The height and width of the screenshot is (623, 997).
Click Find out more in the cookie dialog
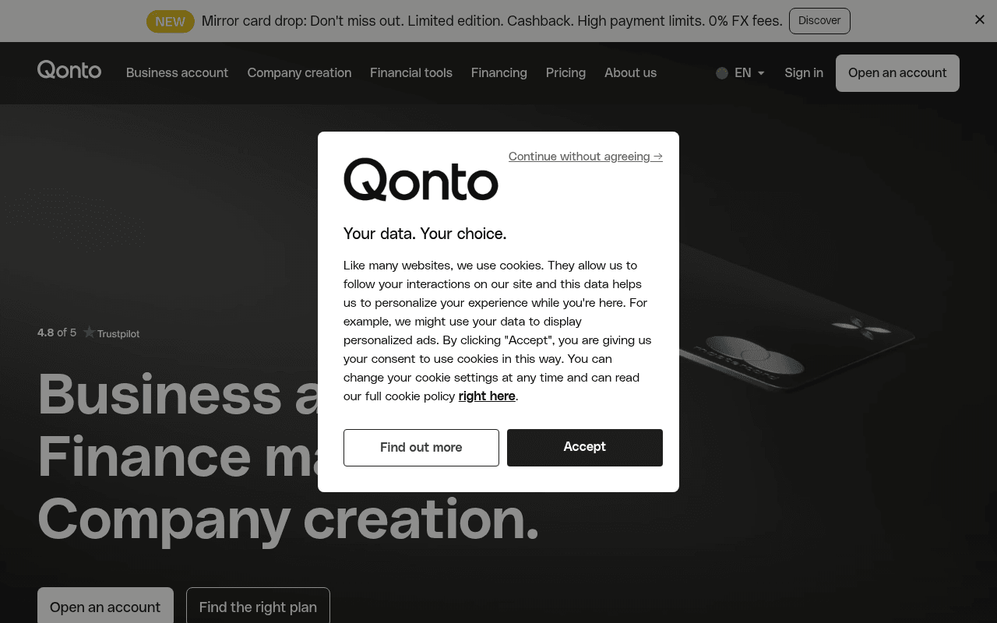point(421,447)
